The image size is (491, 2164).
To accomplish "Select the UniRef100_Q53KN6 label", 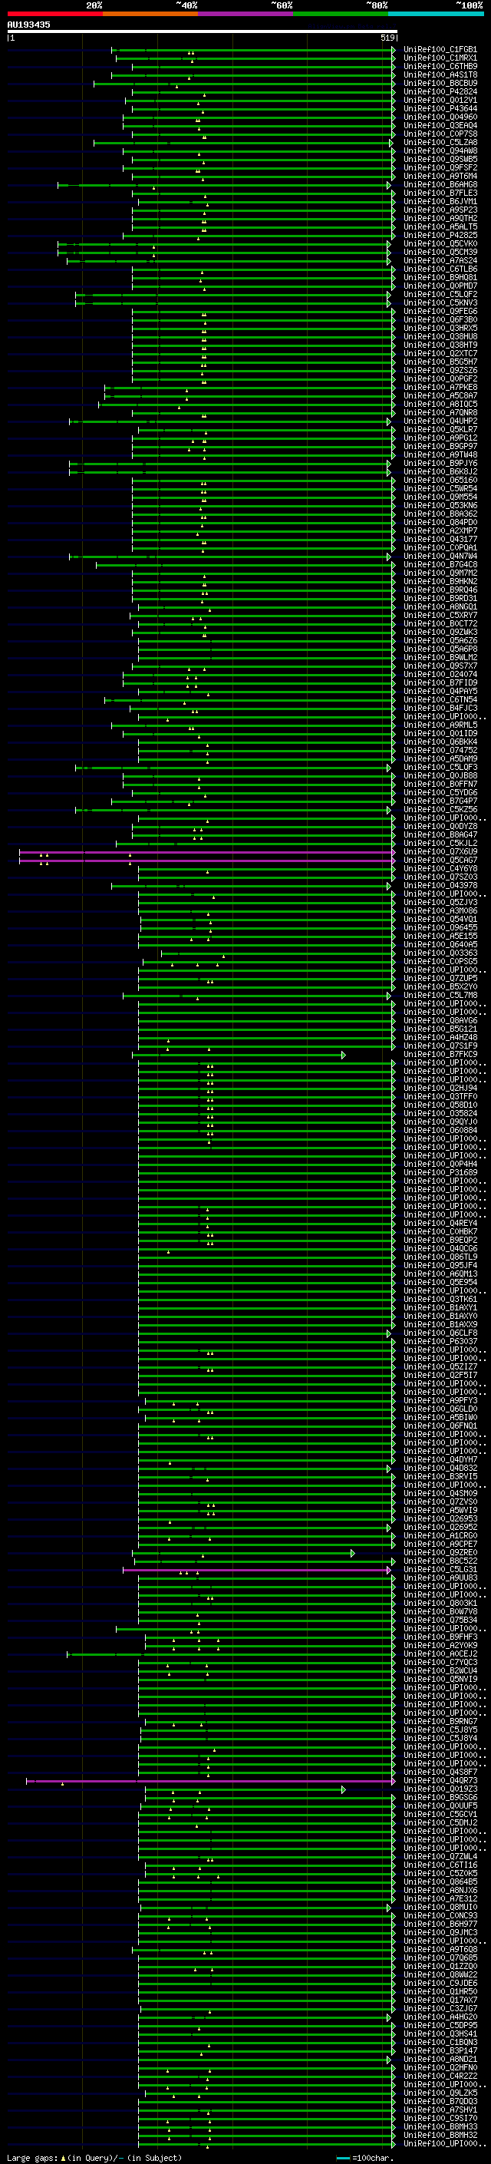I will (440, 506).
